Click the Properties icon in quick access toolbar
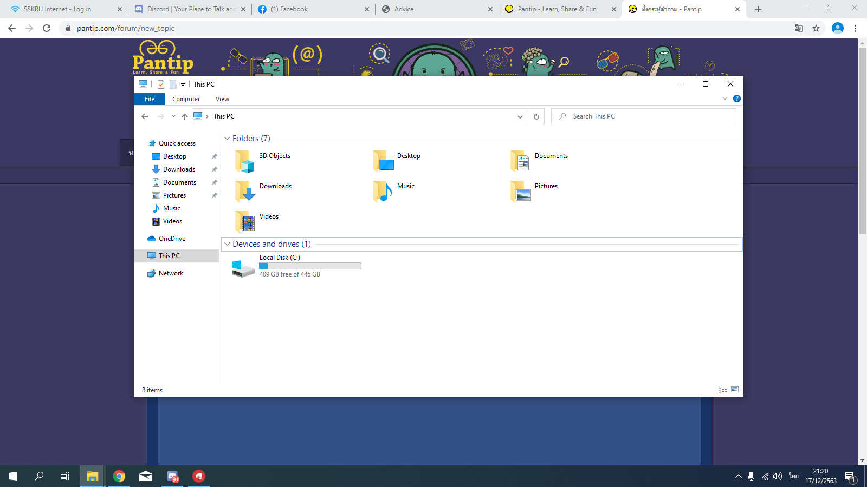The width and height of the screenshot is (867, 487). (161, 84)
